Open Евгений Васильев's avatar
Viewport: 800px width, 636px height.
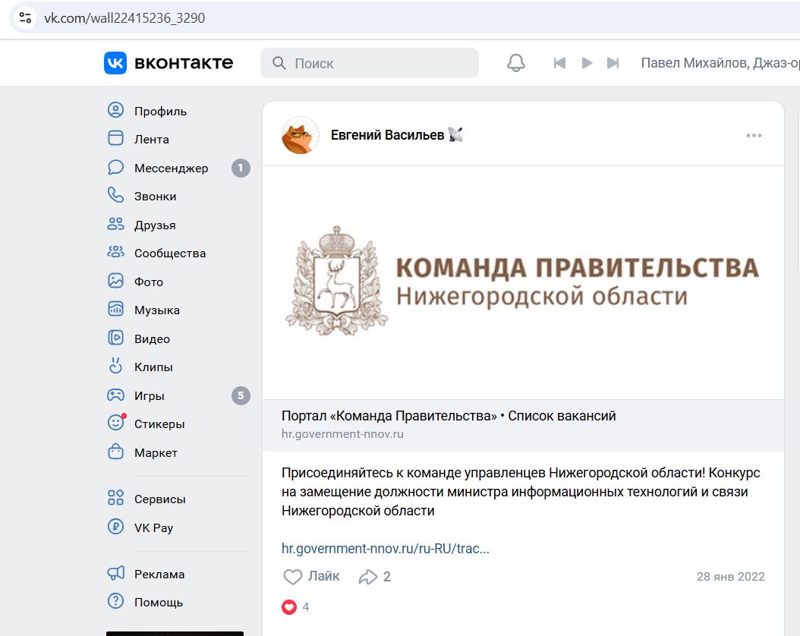point(301,135)
